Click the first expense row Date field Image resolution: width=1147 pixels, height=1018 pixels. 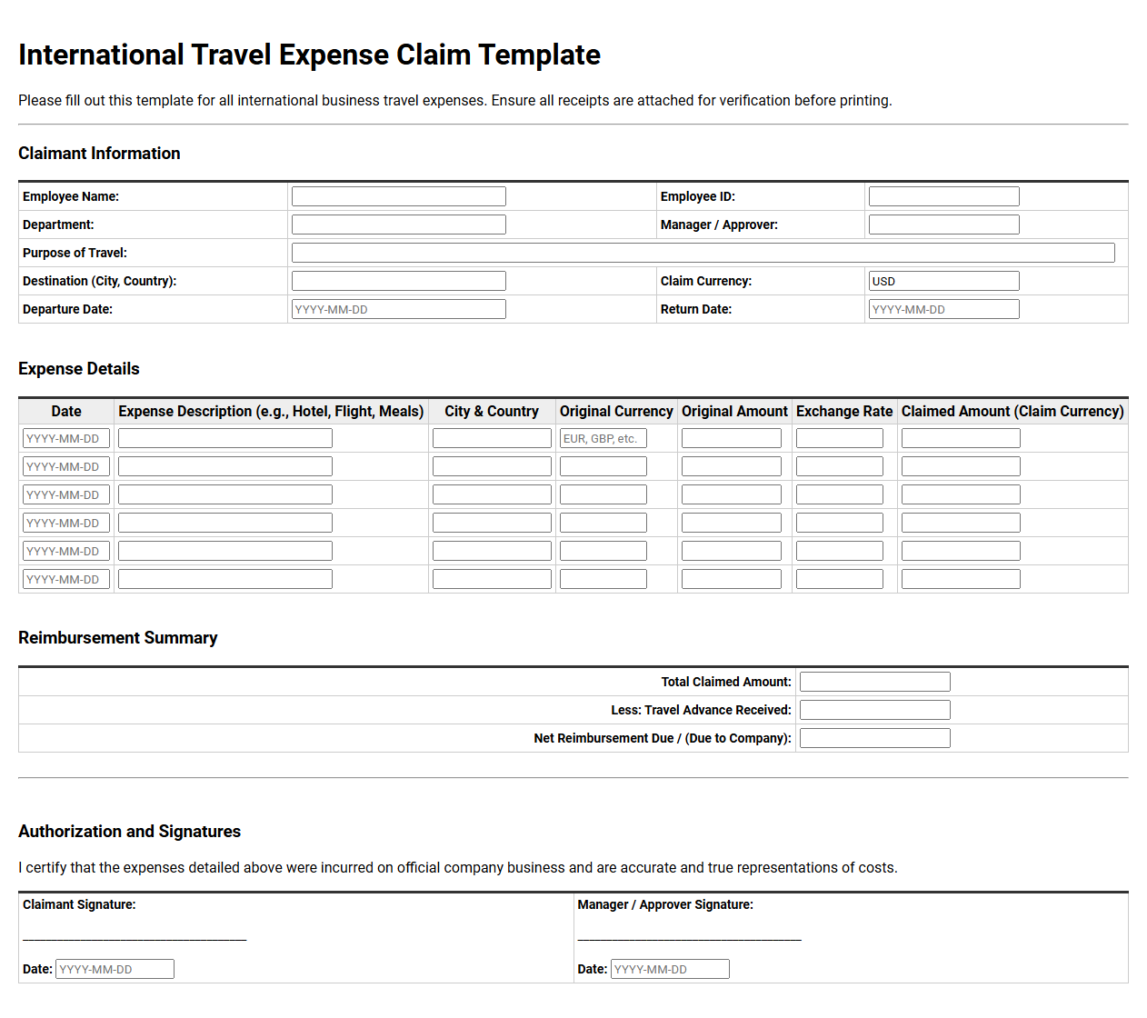coord(66,438)
